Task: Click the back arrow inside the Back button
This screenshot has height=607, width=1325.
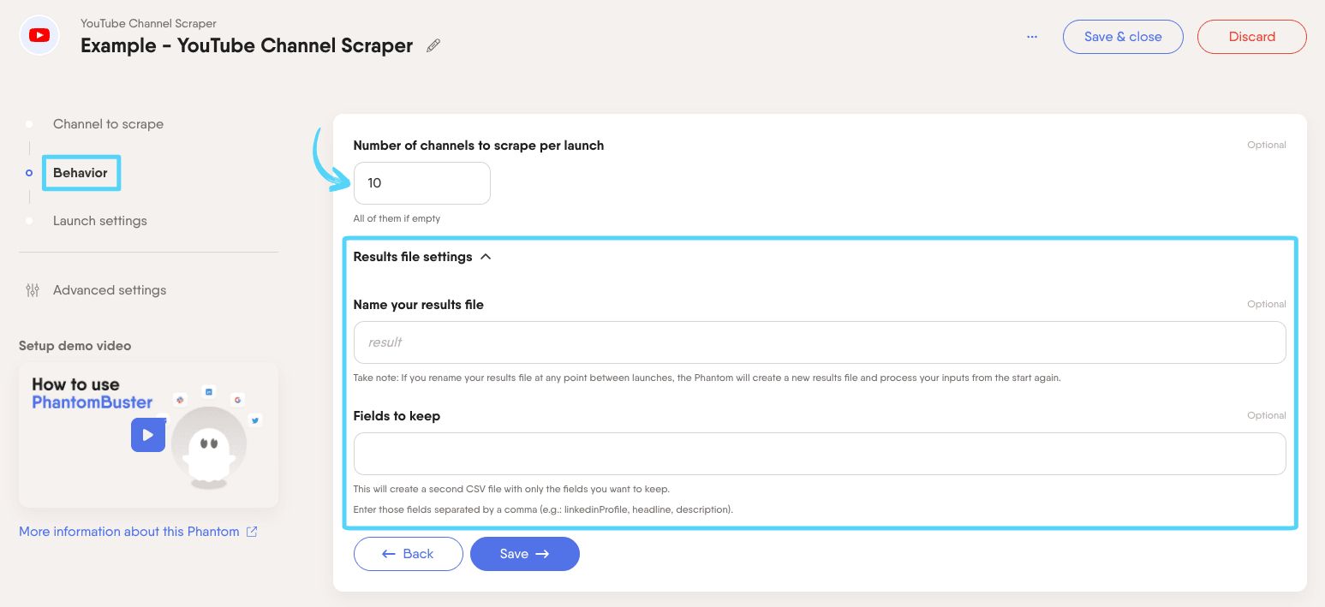Action: tap(387, 554)
